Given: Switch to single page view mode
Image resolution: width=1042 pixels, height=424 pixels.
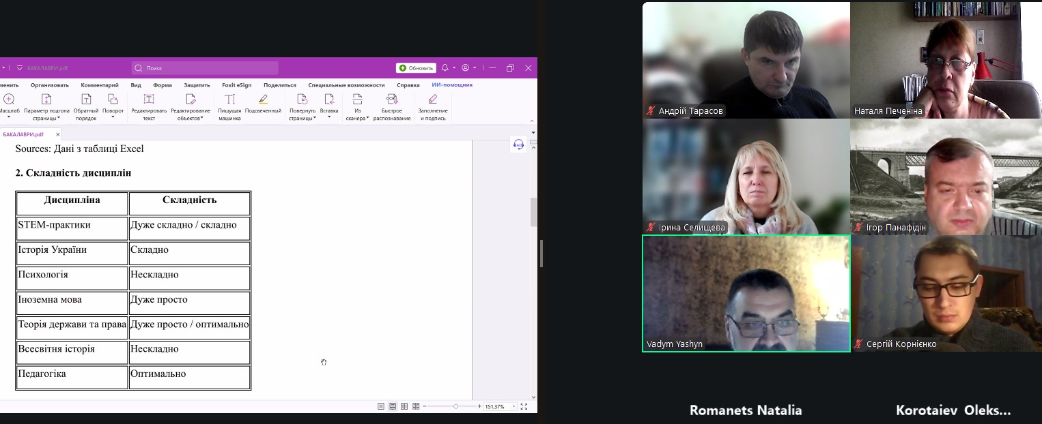Looking at the screenshot, I should tap(381, 406).
